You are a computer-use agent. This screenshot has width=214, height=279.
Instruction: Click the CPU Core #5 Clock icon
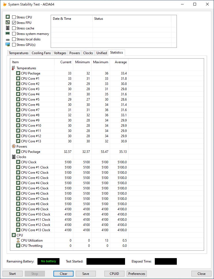click(x=18, y=188)
